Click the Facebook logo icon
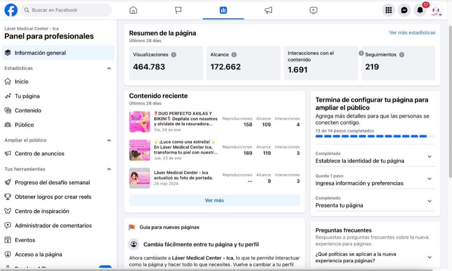Viewport: 452px width, 271px height. pos(11,10)
